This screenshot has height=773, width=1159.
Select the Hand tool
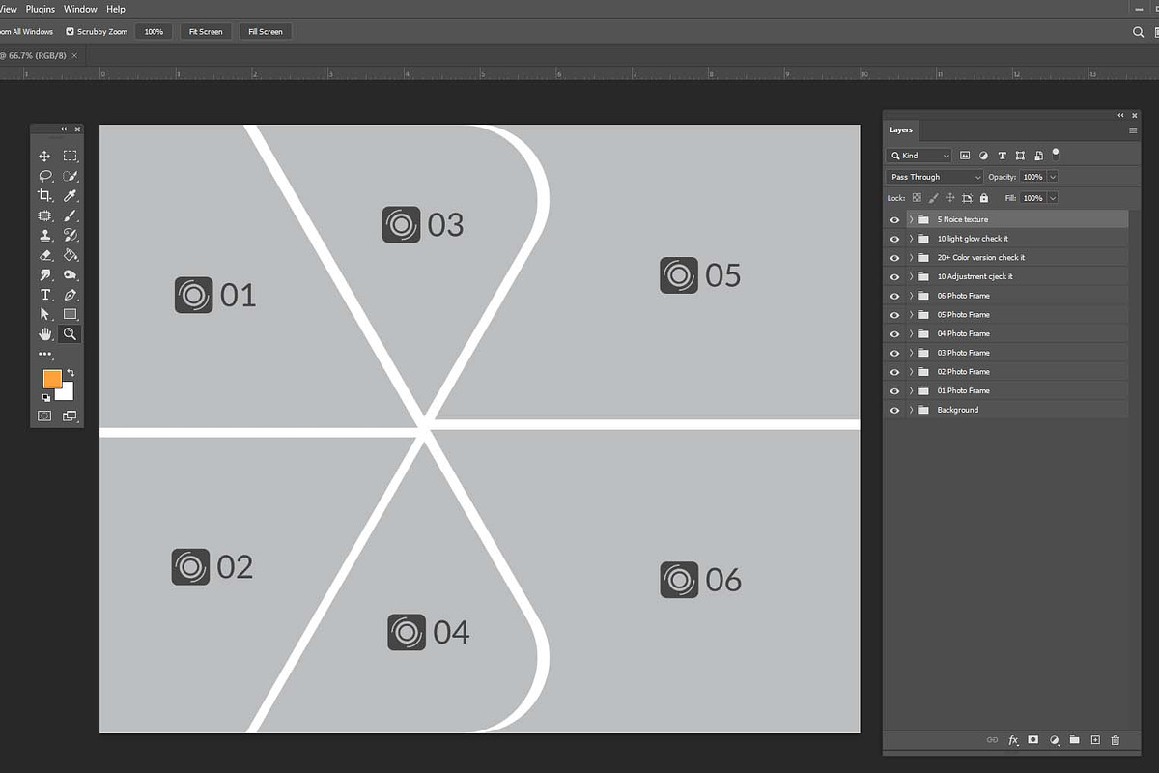[44, 334]
